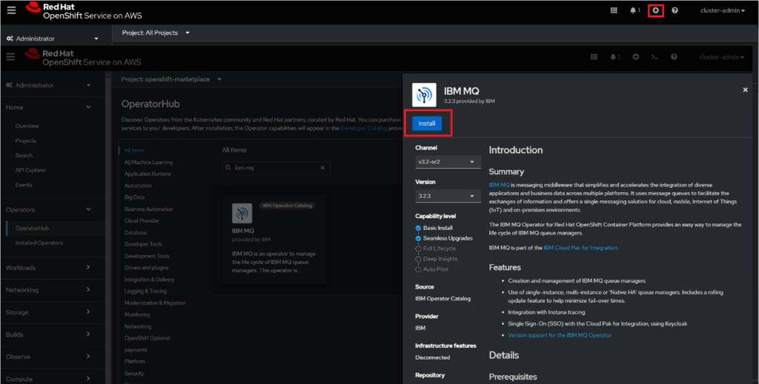This screenshot has width=759, height=384.
Task: Click the Basic Install capability check icon
Action: click(418, 228)
